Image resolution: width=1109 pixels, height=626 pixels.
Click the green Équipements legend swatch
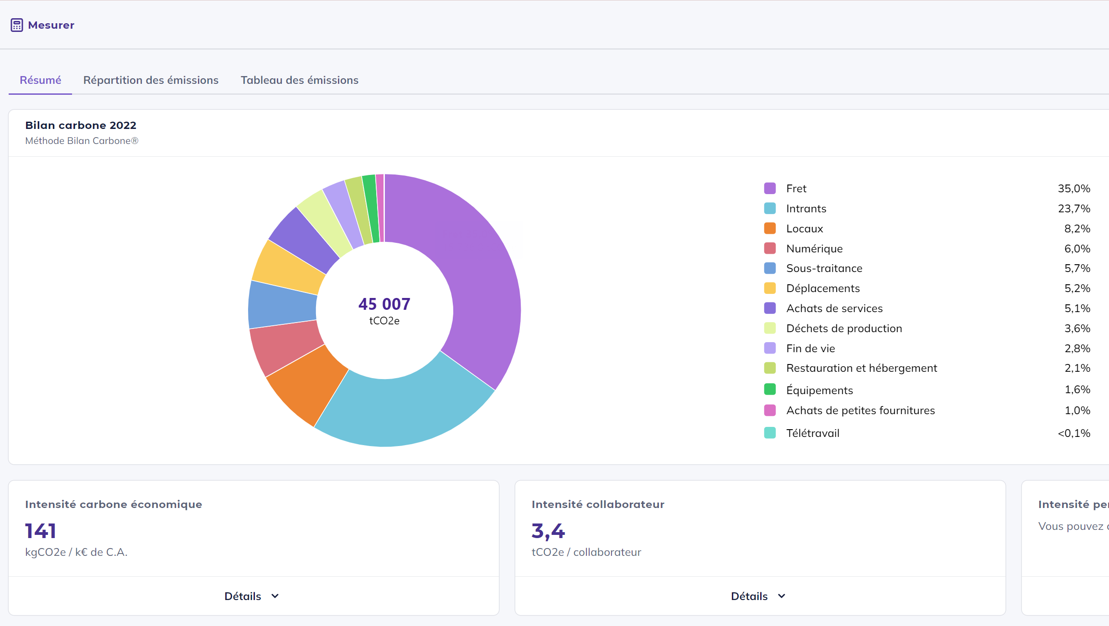pos(770,390)
